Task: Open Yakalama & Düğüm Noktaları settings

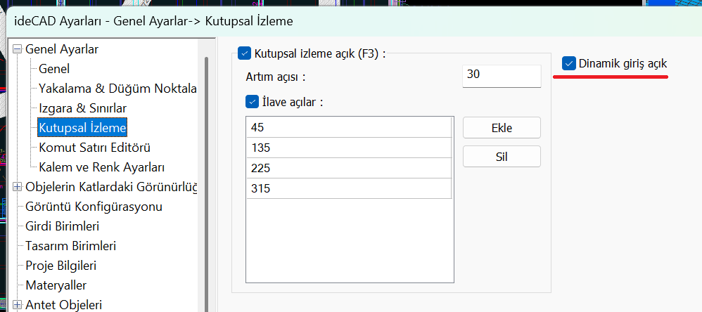Action: point(117,89)
